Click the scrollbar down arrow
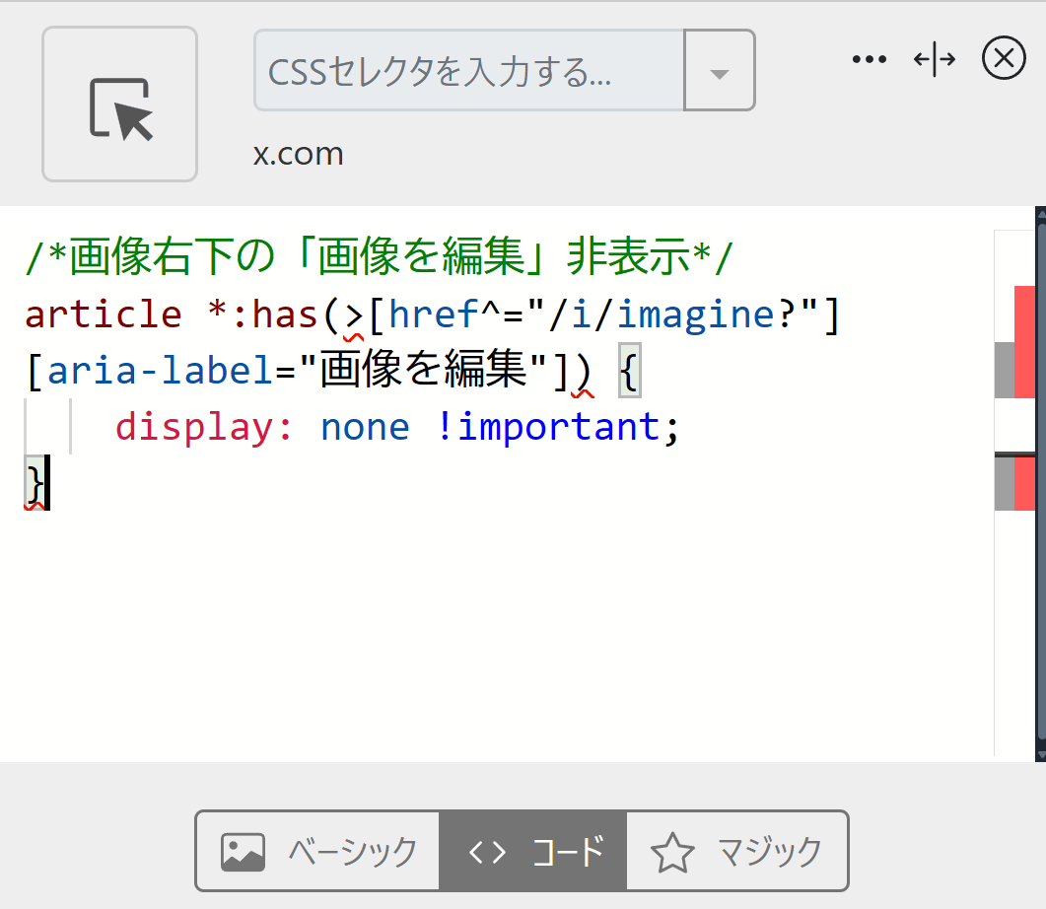The image size is (1046, 909). click(1040, 753)
